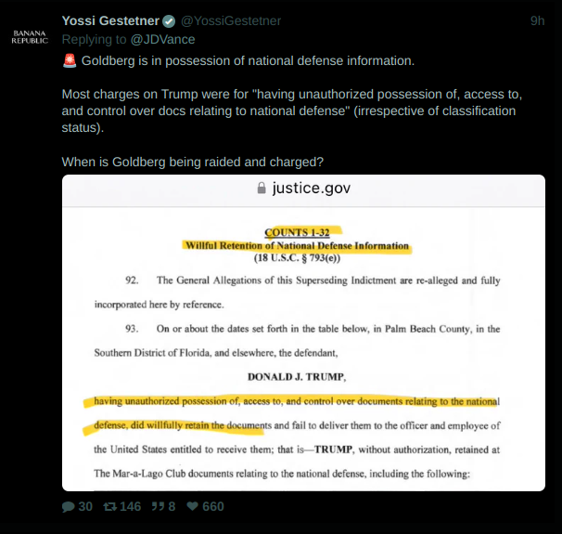Viewport: 562px width, 534px height.
Task: Click the red siren emoji
Action: (70, 60)
